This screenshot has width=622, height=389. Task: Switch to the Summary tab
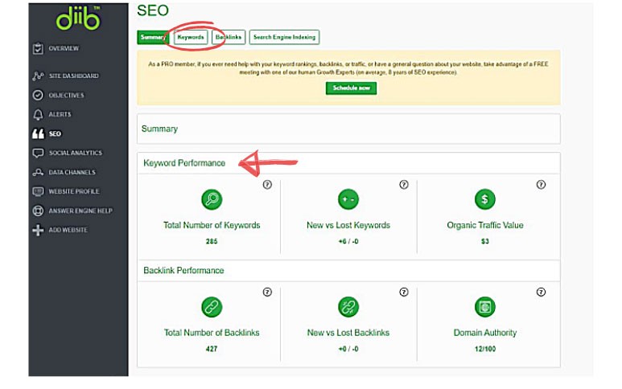[153, 37]
